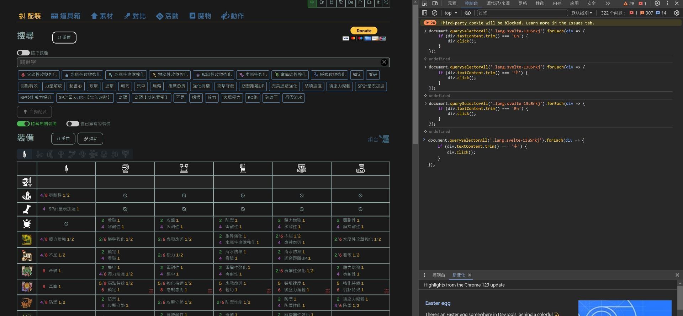
Task: Click the 組合 combination icon
Action: (x=378, y=139)
